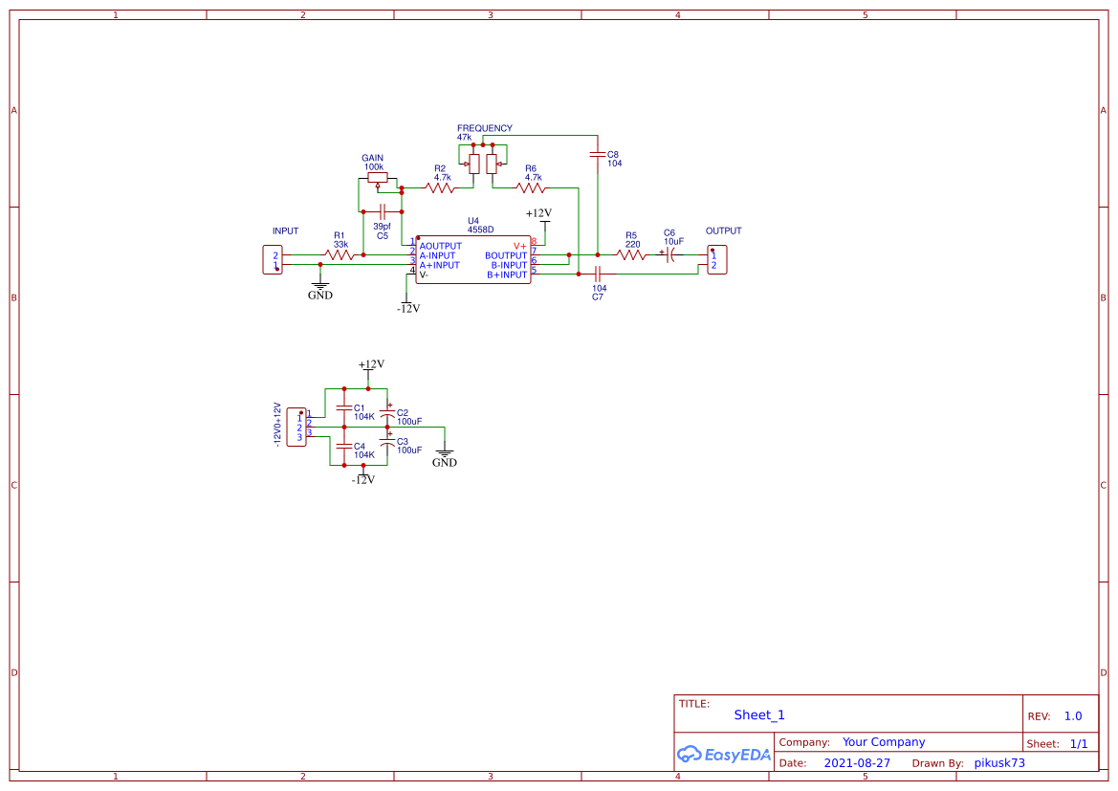The height and width of the screenshot is (791, 1118).
Task: Select resistor R1 labeled 33k
Action: pos(341,255)
